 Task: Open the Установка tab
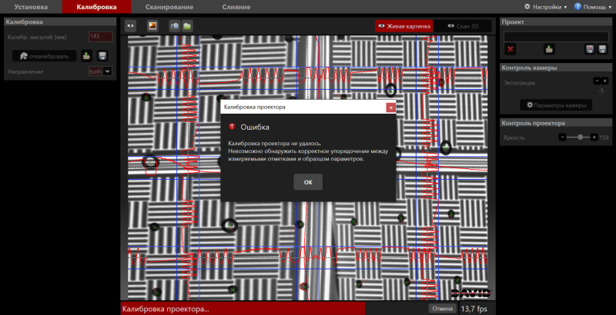click(31, 6)
